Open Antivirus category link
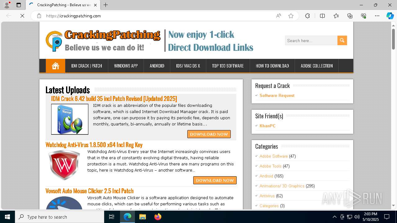This screenshot has height=223, width=397. [x=267, y=196]
